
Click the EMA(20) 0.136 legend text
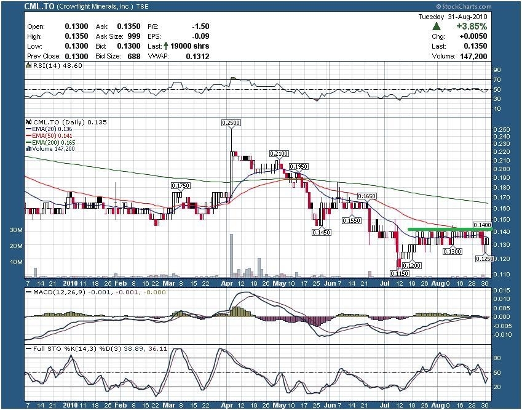52,129
